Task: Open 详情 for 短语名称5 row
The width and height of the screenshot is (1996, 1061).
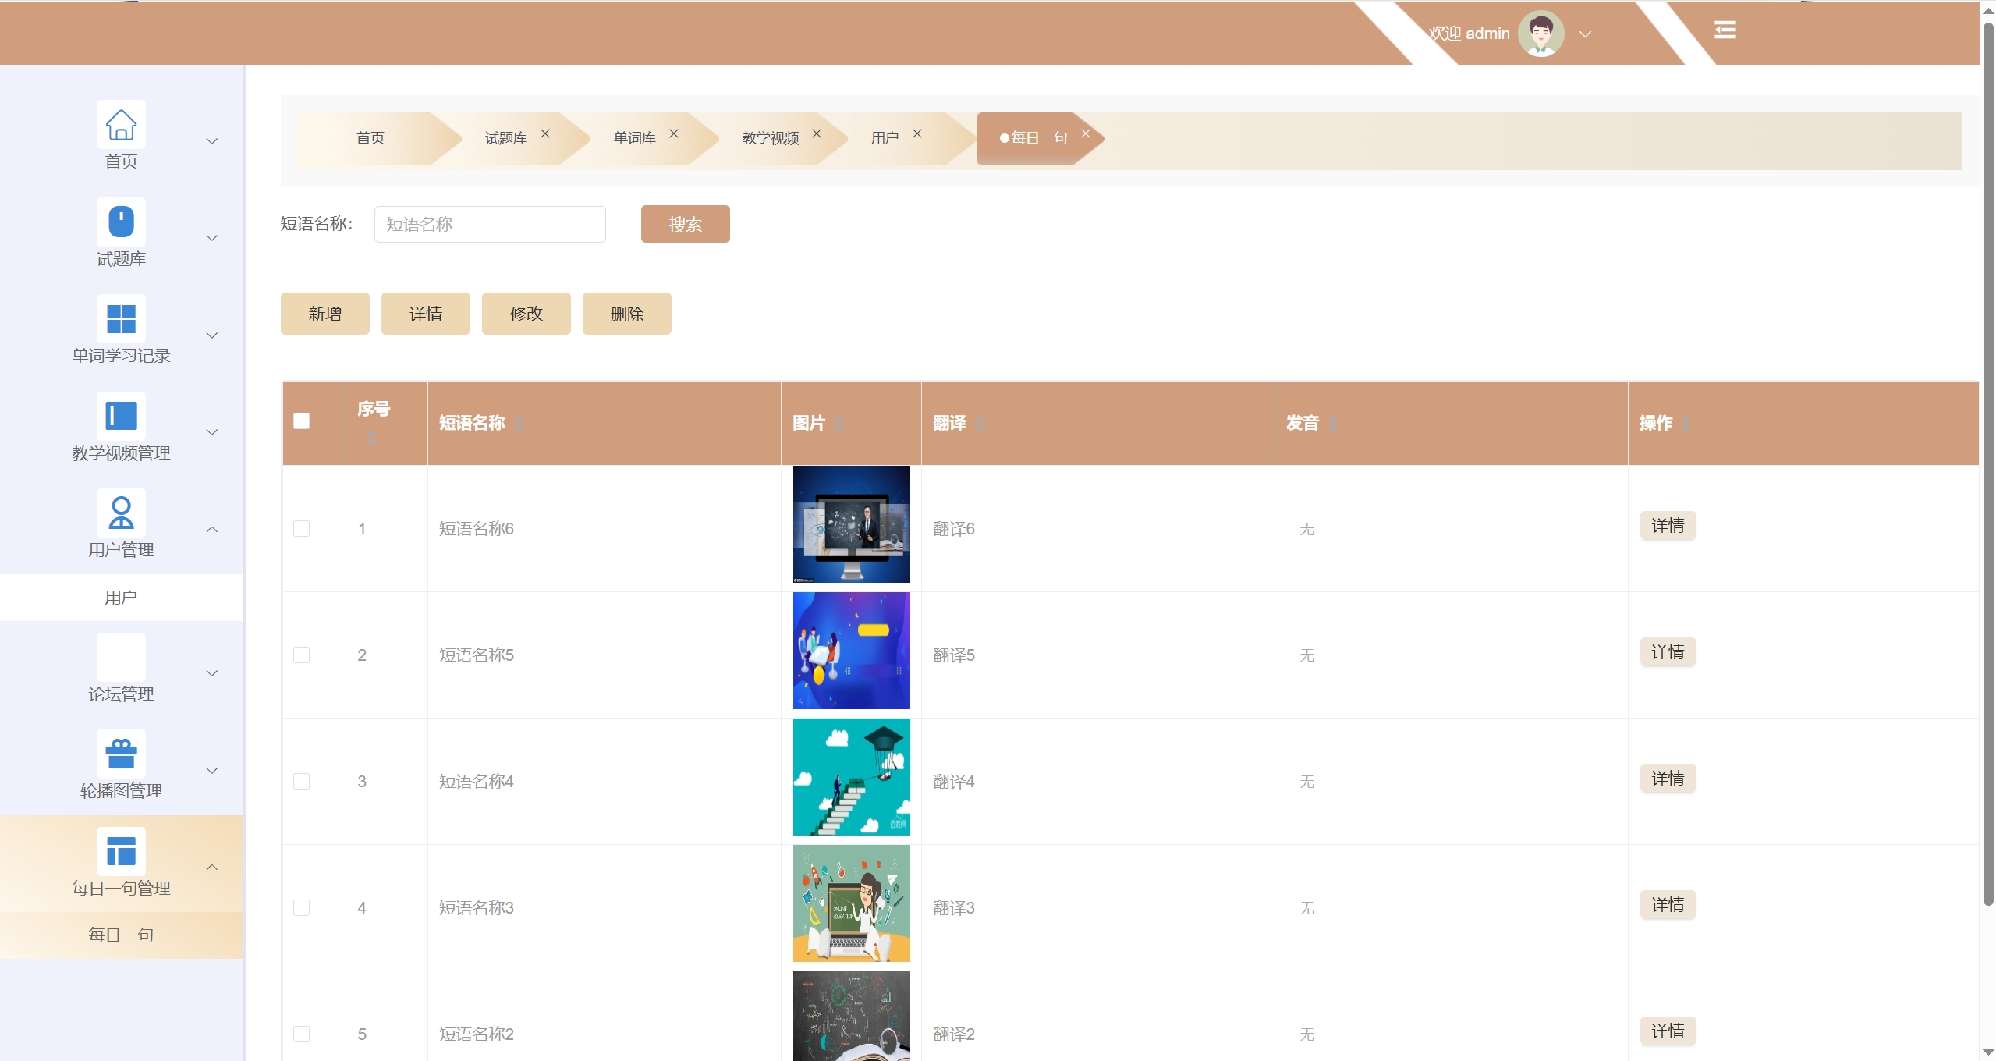Action: [1668, 652]
